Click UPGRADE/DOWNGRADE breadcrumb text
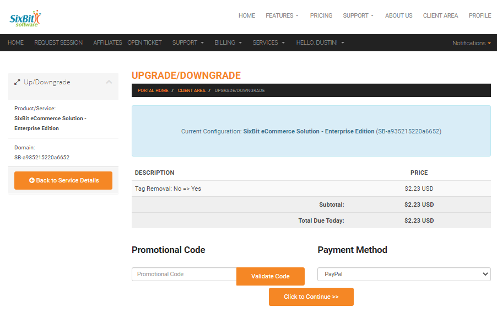 tap(240, 90)
